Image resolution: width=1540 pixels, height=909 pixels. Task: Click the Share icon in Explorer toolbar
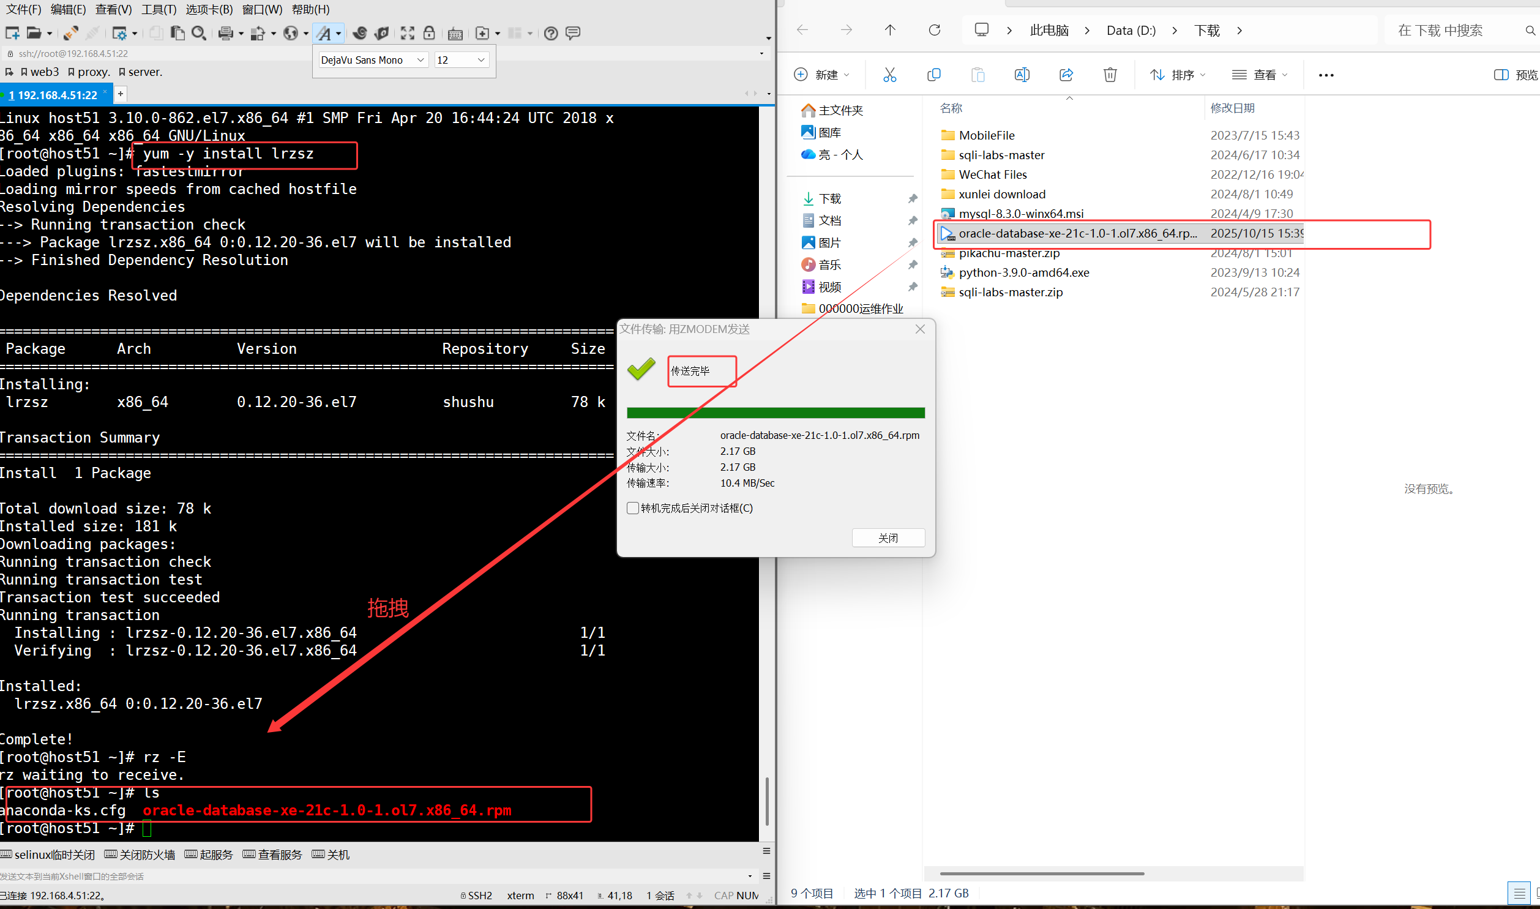click(1066, 74)
